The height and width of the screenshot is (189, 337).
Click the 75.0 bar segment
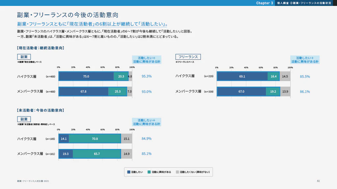pyautogui.click(x=86, y=76)
